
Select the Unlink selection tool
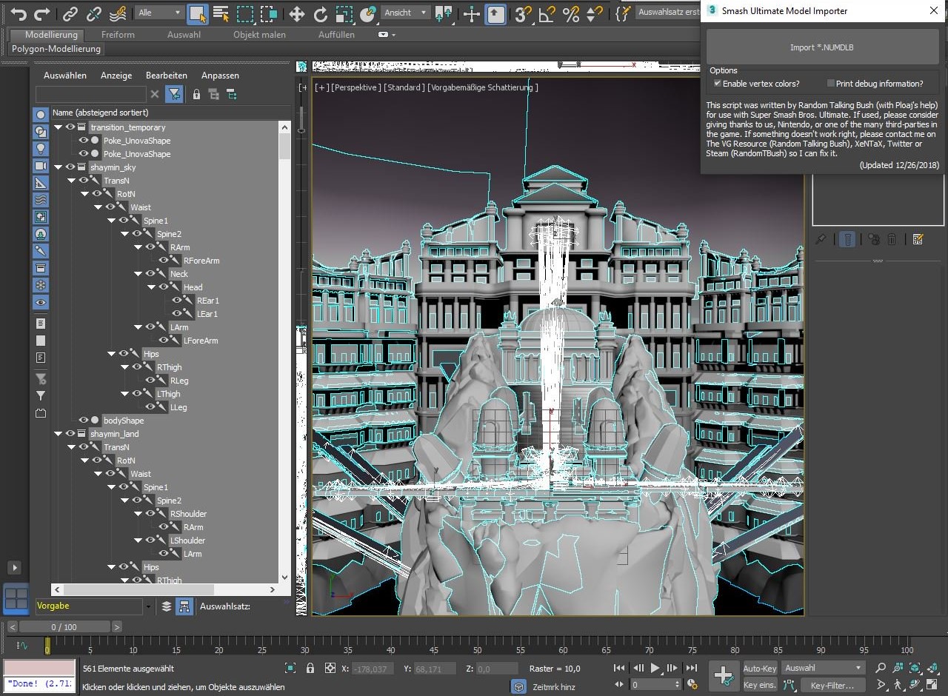93,13
